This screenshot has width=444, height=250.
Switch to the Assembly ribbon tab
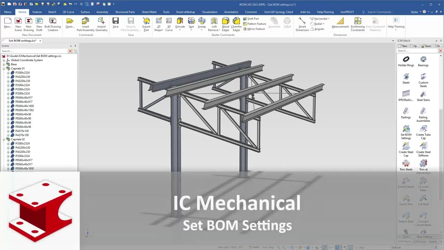(102, 12)
